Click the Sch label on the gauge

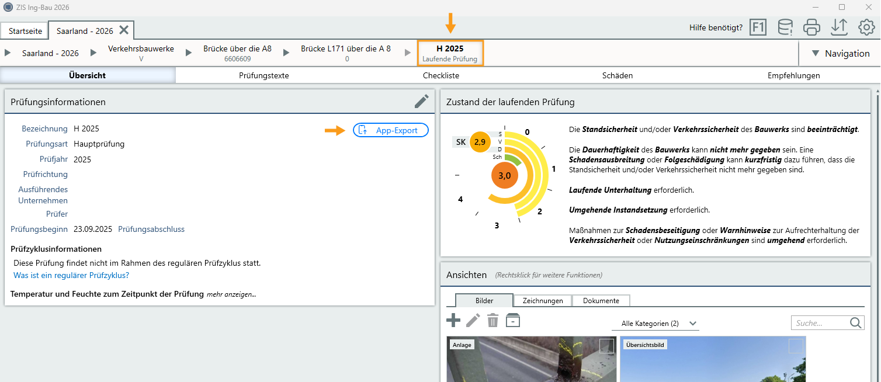click(x=497, y=157)
